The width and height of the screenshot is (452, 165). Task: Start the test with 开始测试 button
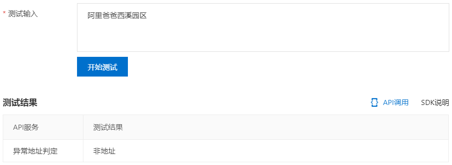(102, 66)
